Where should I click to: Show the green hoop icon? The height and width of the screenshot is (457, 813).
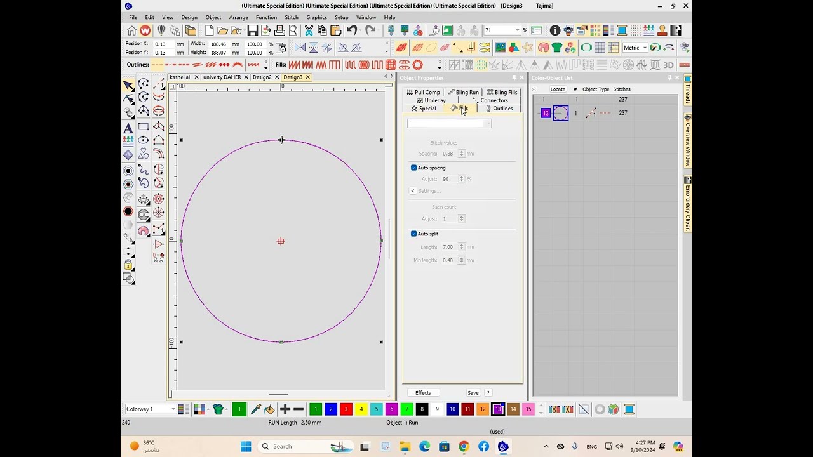(586, 48)
